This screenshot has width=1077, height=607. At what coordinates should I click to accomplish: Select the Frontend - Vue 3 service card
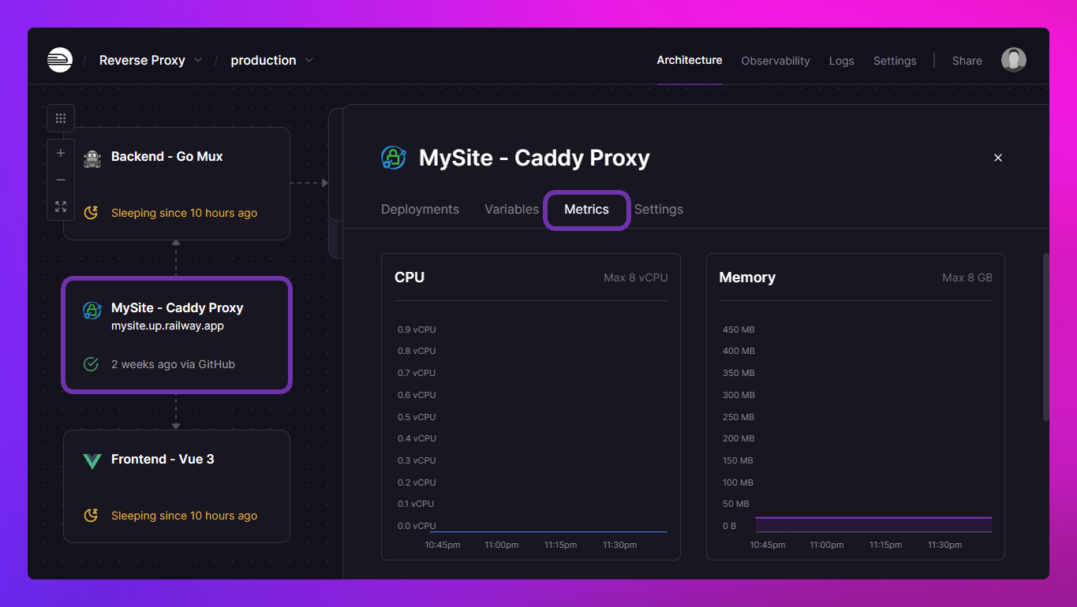(177, 486)
